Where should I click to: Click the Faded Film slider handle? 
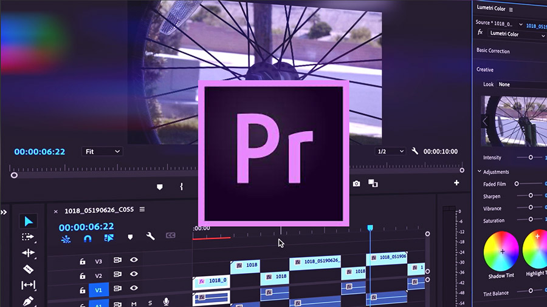click(x=517, y=183)
